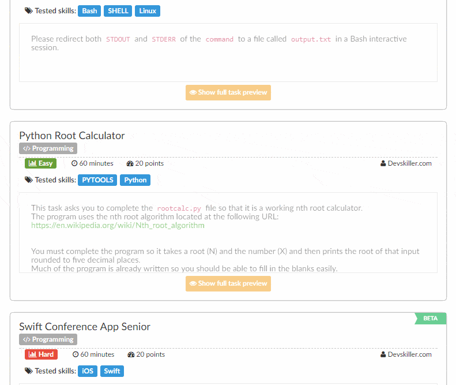This screenshot has width=456, height=385.
Task: Click the points gauge icon in Python task
Action: click(130, 163)
